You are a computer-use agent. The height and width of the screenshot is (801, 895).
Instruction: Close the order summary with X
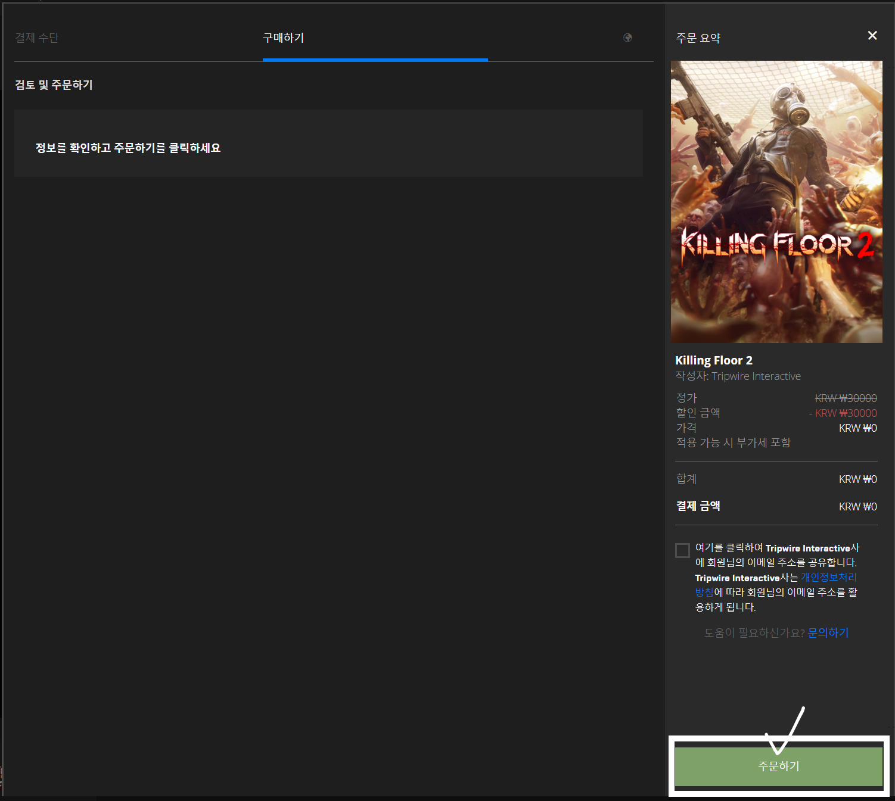872,36
